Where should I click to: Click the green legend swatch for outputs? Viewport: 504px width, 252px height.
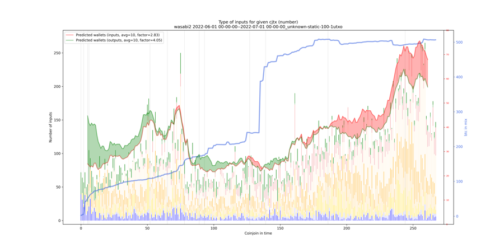69,40
